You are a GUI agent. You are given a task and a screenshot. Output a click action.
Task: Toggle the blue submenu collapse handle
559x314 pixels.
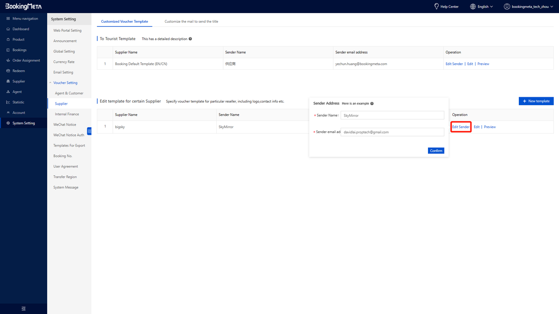(x=89, y=131)
